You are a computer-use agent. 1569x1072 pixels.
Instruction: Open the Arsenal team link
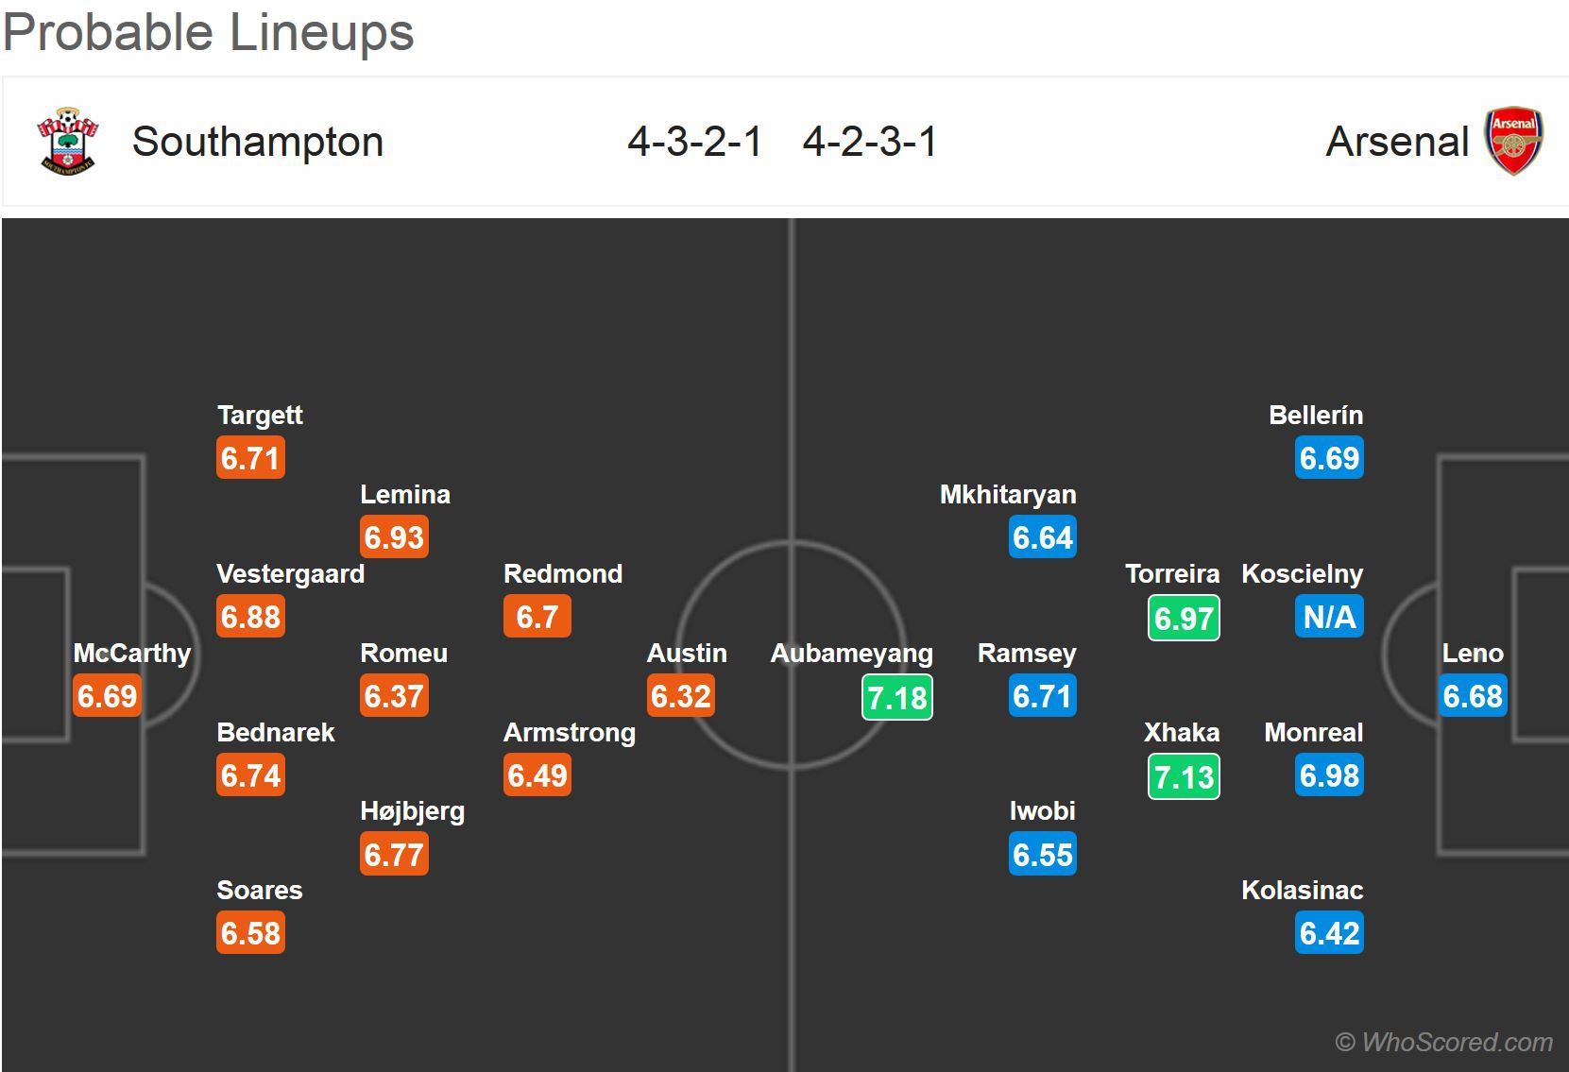click(x=1397, y=142)
